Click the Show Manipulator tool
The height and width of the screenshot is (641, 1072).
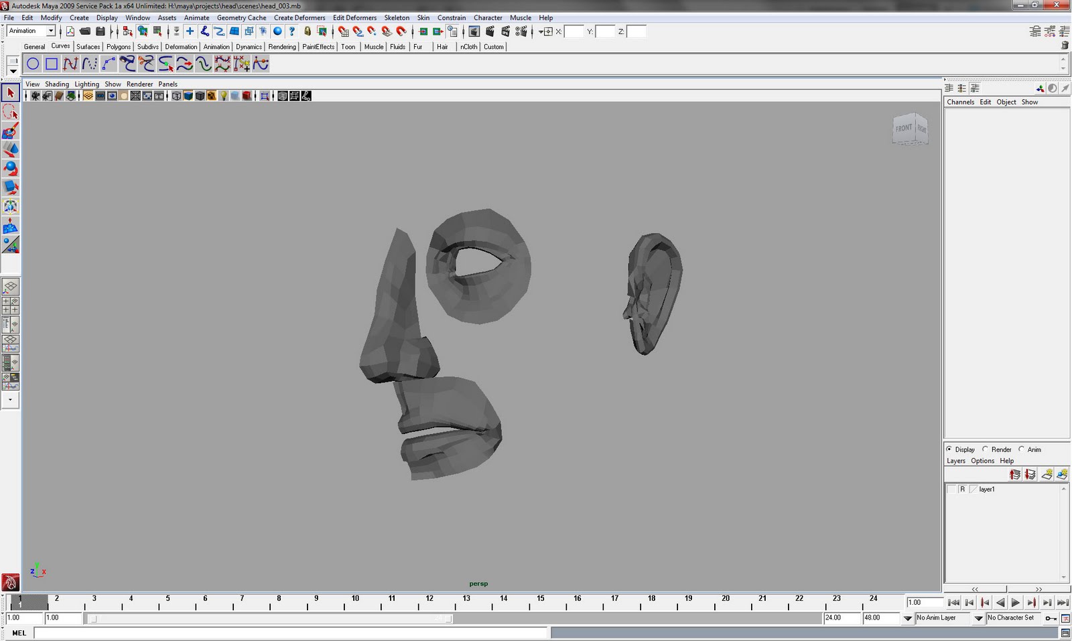(x=10, y=245)
